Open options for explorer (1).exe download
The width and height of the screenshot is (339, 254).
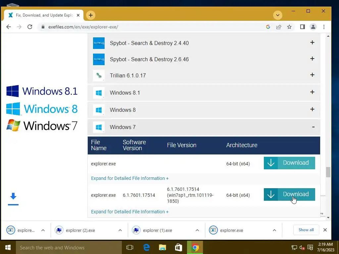point(197,230)
